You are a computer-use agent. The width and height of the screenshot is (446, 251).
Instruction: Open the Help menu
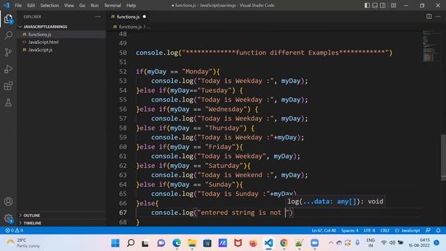point(131,6)
